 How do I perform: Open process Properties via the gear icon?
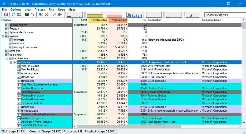tap(41, 15)
